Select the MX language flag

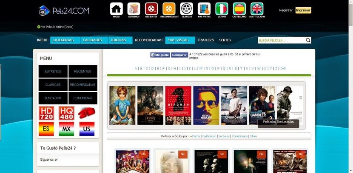66,129
